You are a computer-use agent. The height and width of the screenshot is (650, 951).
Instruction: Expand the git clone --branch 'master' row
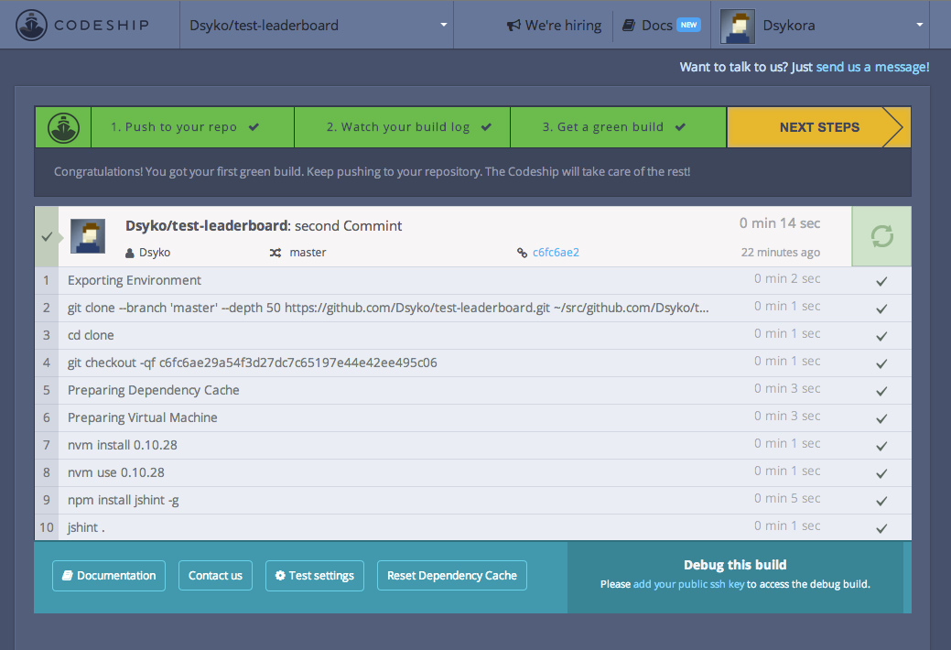(473, 308)
